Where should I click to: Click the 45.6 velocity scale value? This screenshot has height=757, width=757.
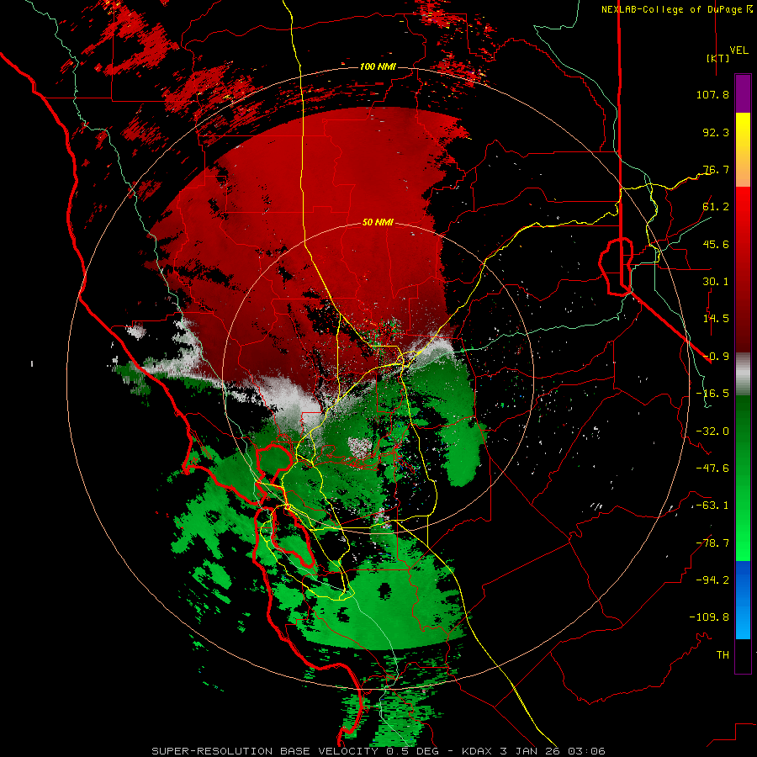click(x=716, y=244)
